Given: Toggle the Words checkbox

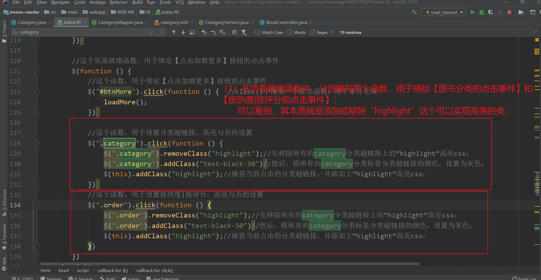Looking at the screenshot, I should [x=290, y=32].
